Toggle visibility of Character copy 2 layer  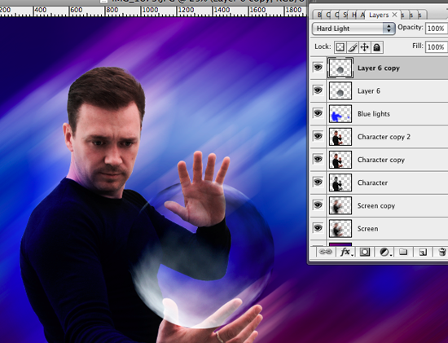point(318,136)
